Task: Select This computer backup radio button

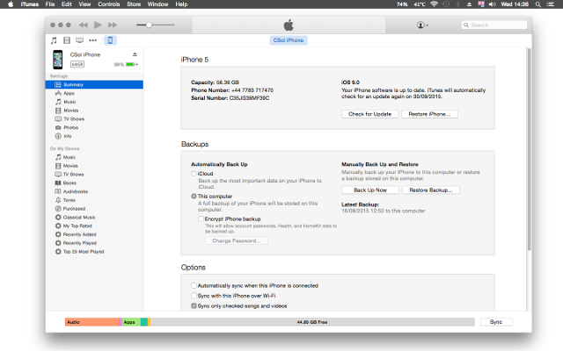Action: point(194,197)
